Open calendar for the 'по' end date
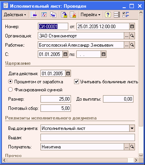 click(103, 54)
